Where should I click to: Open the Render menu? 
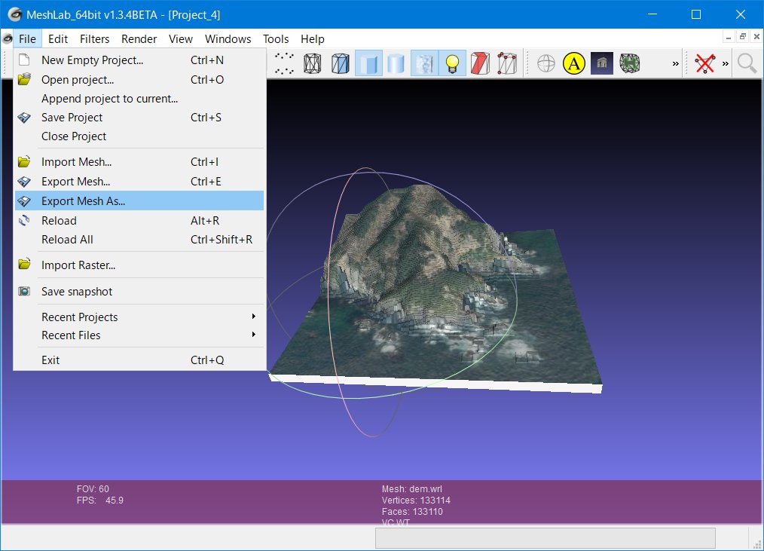click(139, 39)
